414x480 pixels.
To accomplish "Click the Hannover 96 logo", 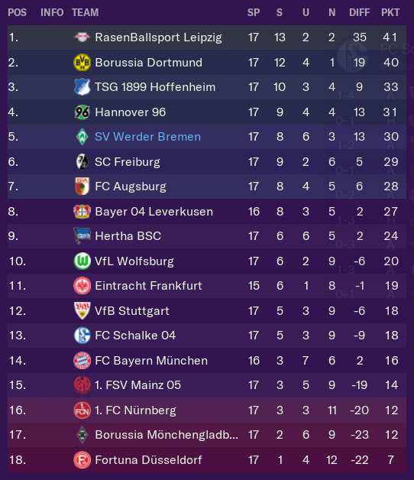I will 82,112.
